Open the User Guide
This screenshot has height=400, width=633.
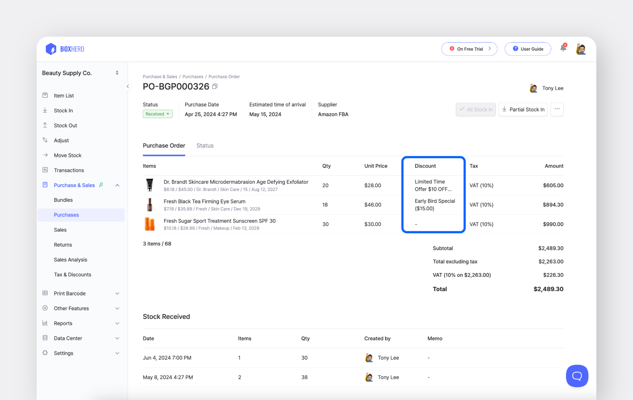pyautogui.click(x=528, y=48)
